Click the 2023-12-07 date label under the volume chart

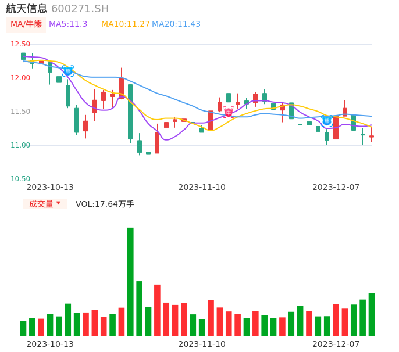[x=336, y=344]
